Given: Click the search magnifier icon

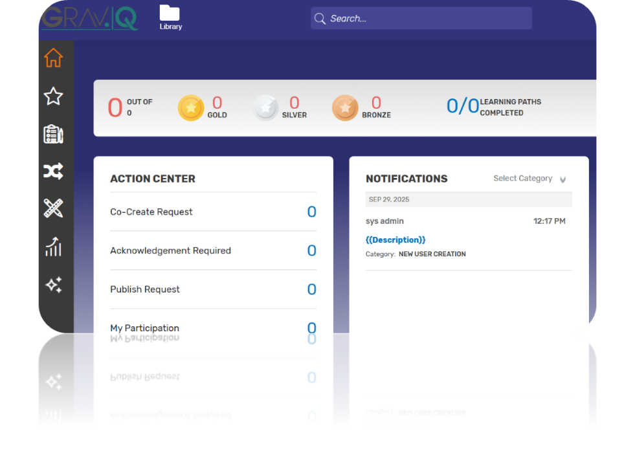Looking at the screenshot, I should coord(320,19).
